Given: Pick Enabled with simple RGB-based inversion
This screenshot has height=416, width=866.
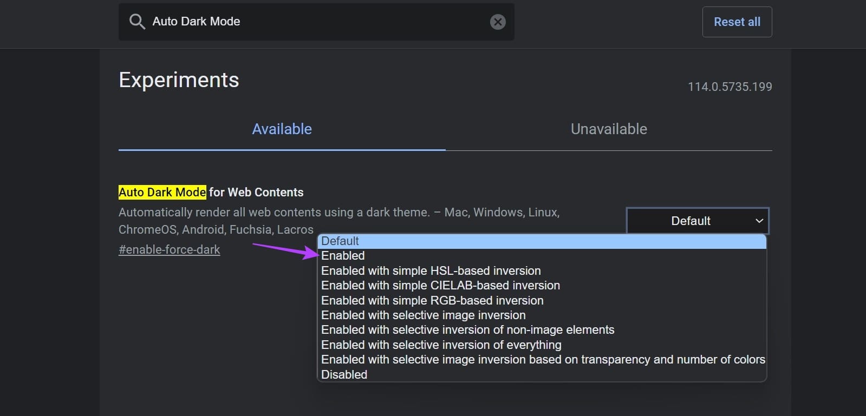Looking at the screenshot, I should 542,300.
